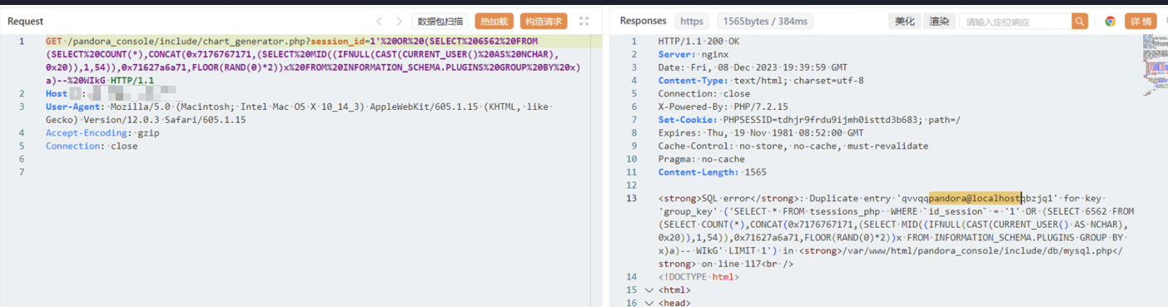Click 'Date: Fri, 08 Dec 2023' header
This screenshot has width=1168, height=307.
pyautogui.click(x=753, y=67)
